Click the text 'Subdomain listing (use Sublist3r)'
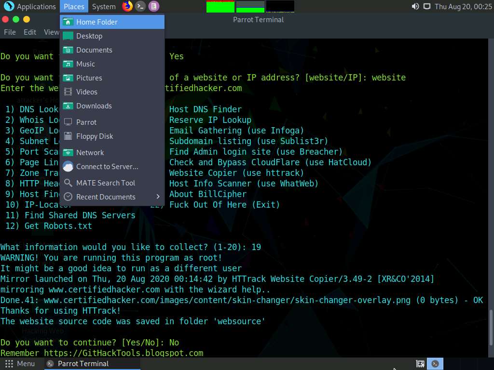The width and height of the screenshot is (494, 370). [248, 141]
